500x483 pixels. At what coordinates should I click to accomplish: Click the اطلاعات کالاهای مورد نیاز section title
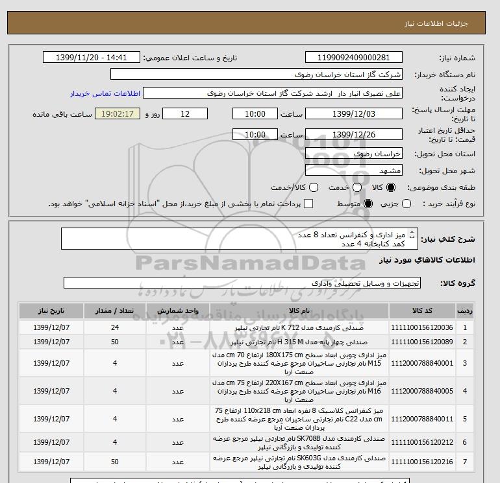point(427,260)
